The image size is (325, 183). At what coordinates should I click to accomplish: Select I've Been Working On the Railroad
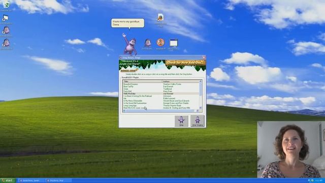tap(138, 96)
